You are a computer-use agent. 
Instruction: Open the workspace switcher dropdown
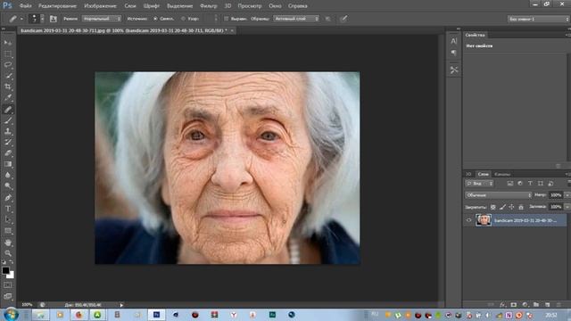pos(539,19)
